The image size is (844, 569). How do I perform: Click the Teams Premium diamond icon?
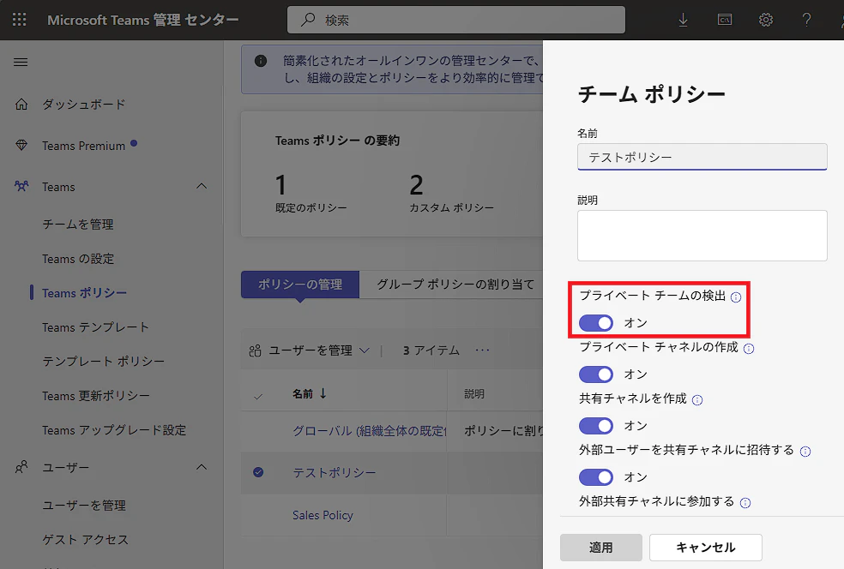tap(21, 145)
